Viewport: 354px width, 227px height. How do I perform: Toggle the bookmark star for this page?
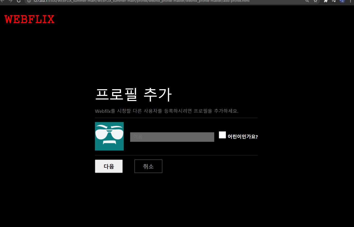[315, 1]
